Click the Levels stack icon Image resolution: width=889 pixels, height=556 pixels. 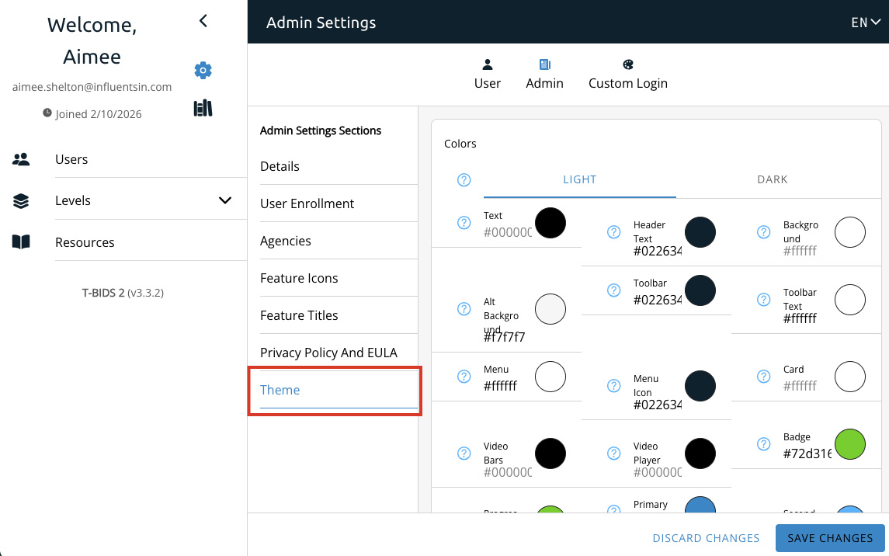coord(21,201)
